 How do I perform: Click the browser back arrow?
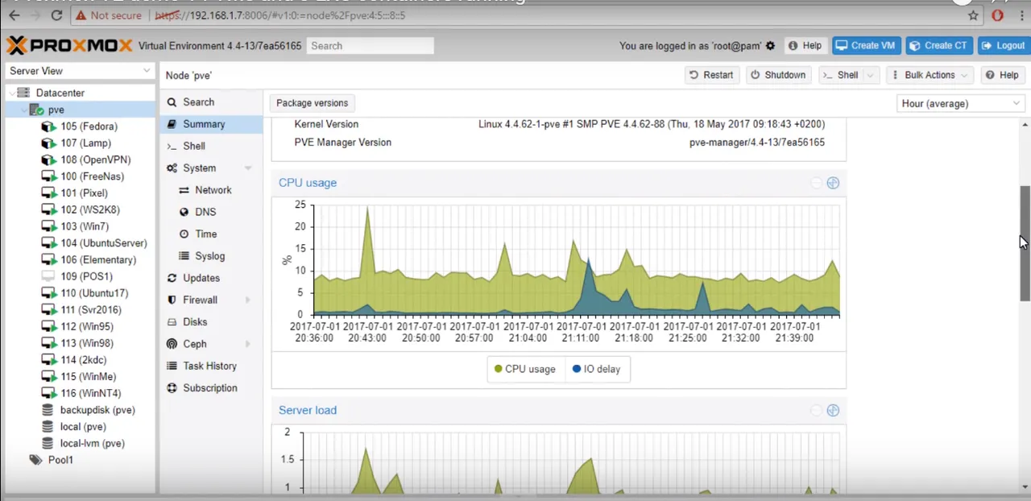click(x=14, y=15)
